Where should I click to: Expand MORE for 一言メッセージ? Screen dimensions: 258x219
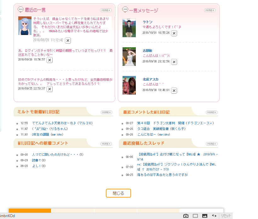click(x=210, y=10)
